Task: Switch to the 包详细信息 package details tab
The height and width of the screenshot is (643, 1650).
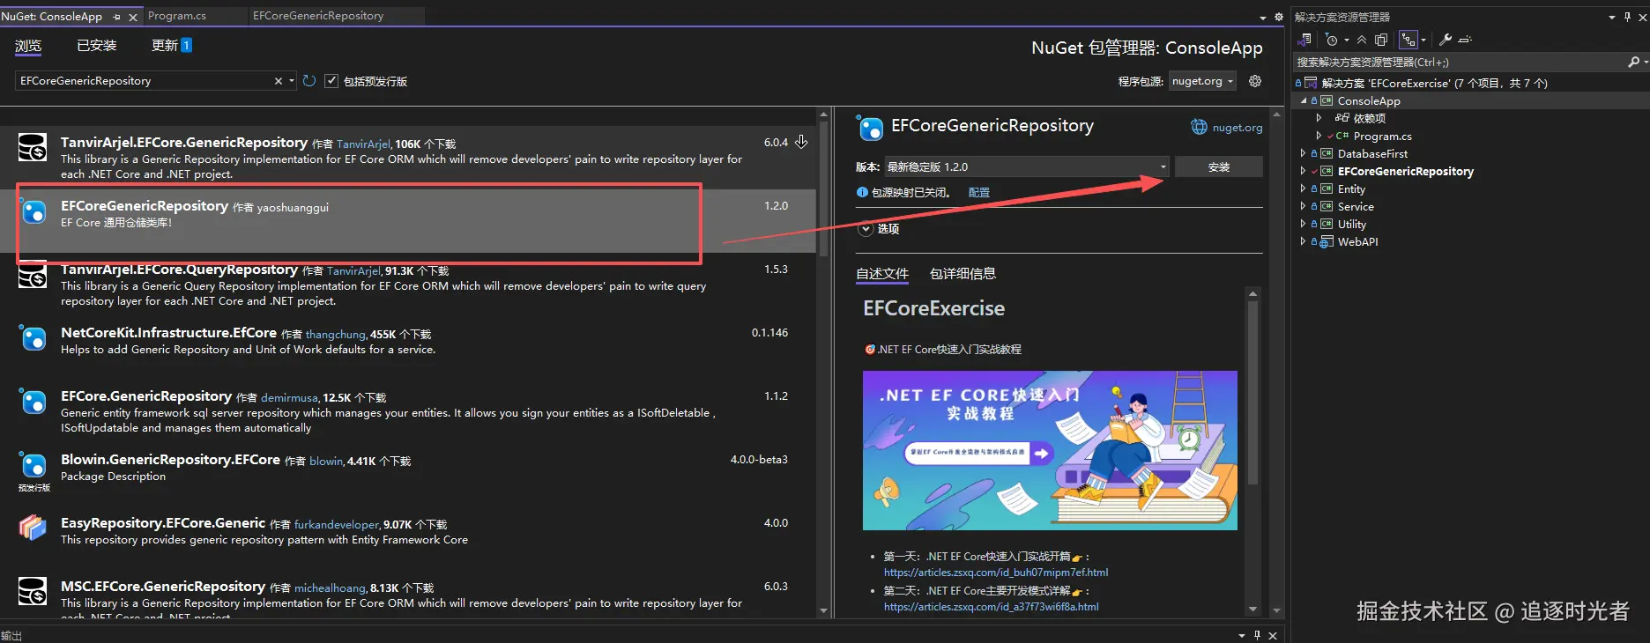Action: pos(962,274)
